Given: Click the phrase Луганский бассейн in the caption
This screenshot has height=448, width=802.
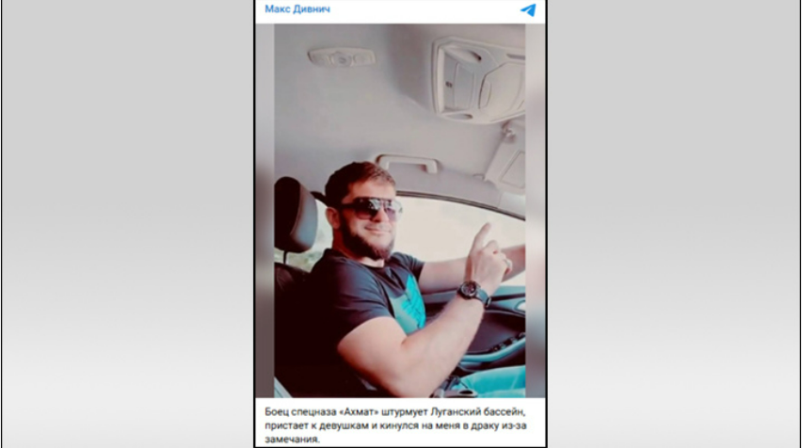Looking at the screenshot, I should click(478, 411).
